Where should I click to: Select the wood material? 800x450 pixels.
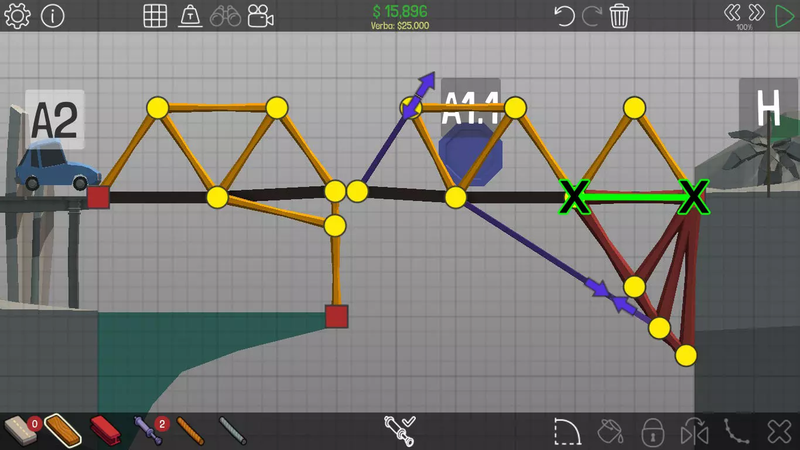(x=62, y=431)
